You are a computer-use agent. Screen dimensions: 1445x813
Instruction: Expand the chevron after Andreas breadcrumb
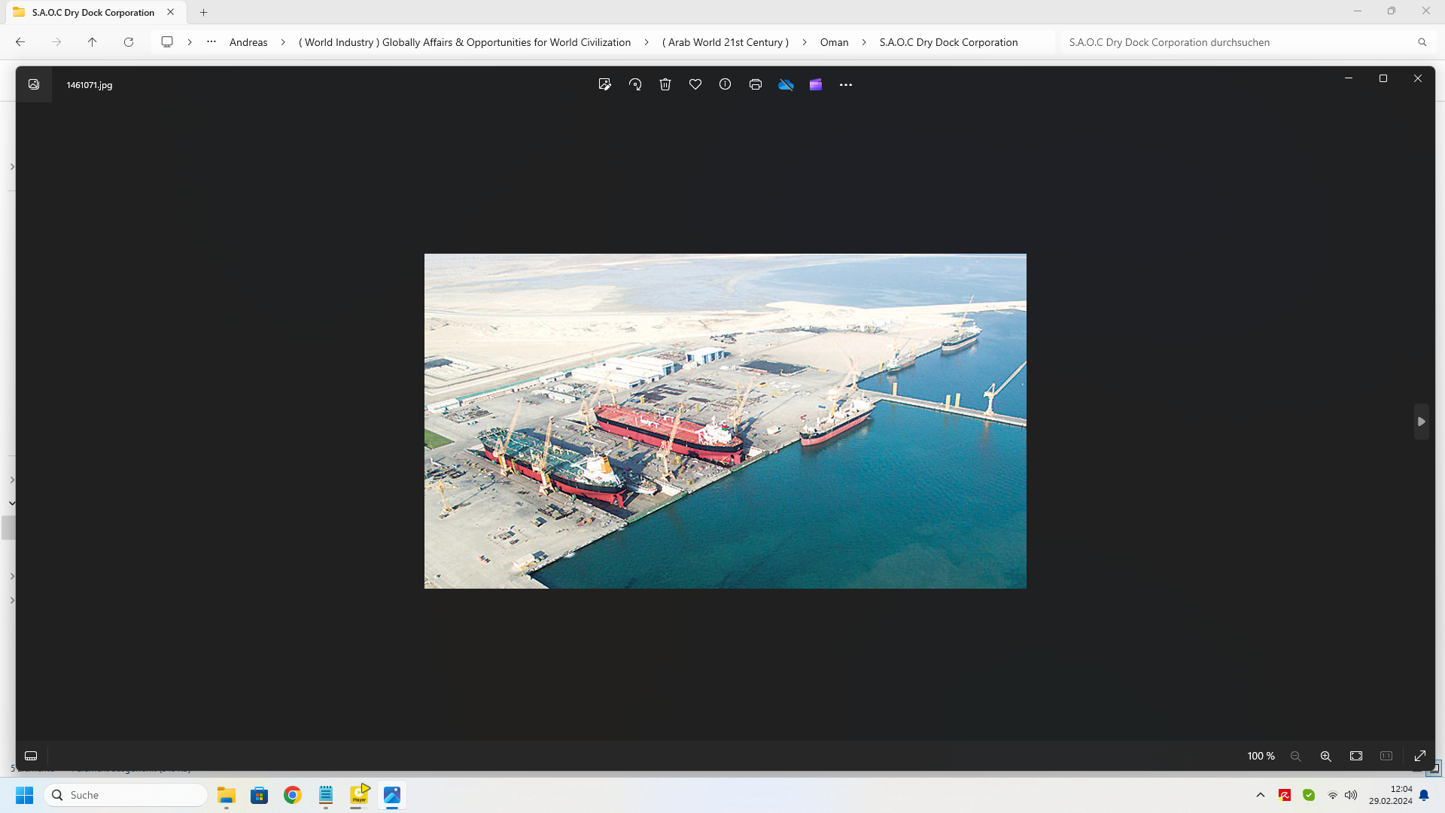point(283,42)
